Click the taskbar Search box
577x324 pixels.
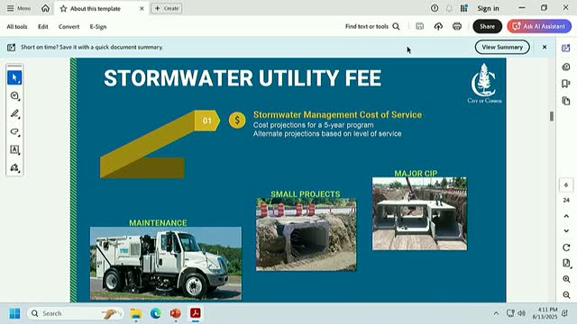pyautogui.click(x=76, y=313)
